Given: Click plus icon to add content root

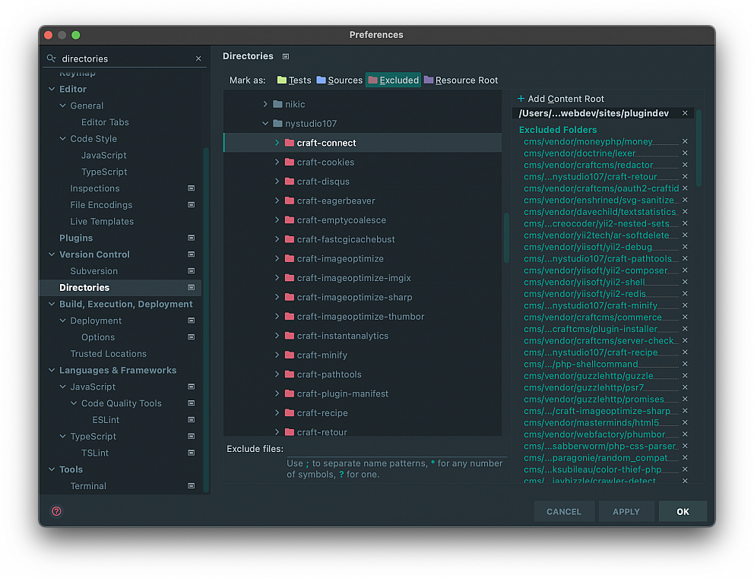Looking at the screenshot, I should tap(521, 99).
